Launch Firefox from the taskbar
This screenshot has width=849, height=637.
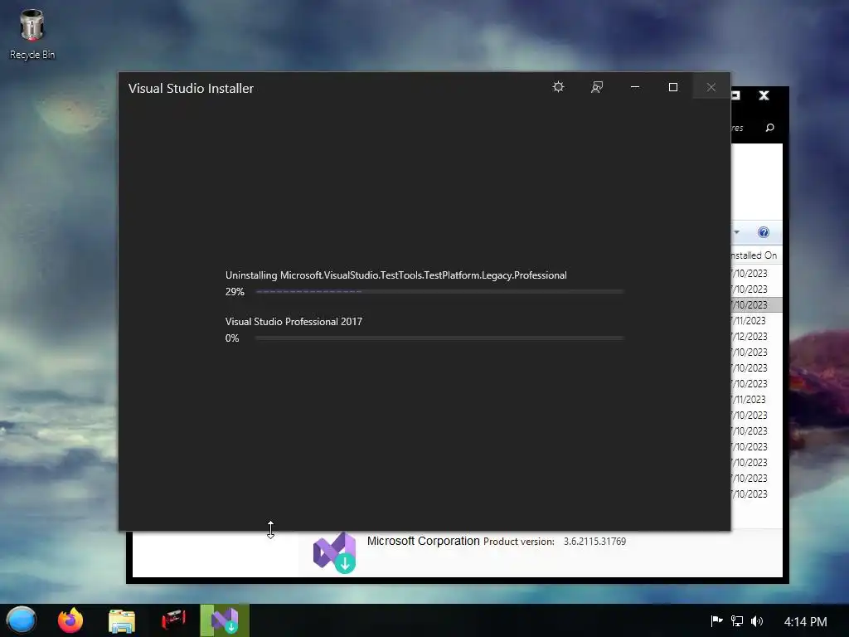(x=70, y=620)
